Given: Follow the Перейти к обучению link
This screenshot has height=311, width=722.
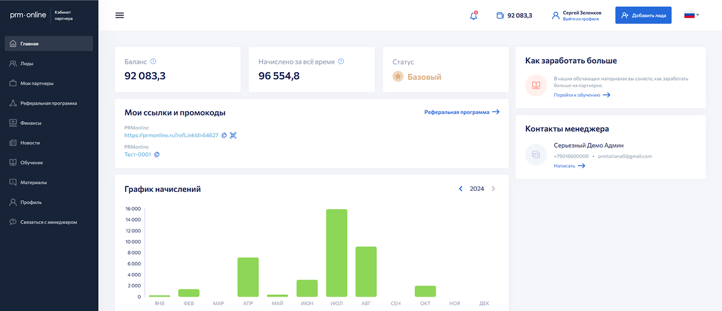Looking at the screenshot, I should 582,95.
